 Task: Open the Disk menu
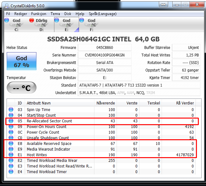tap(68, 14)
